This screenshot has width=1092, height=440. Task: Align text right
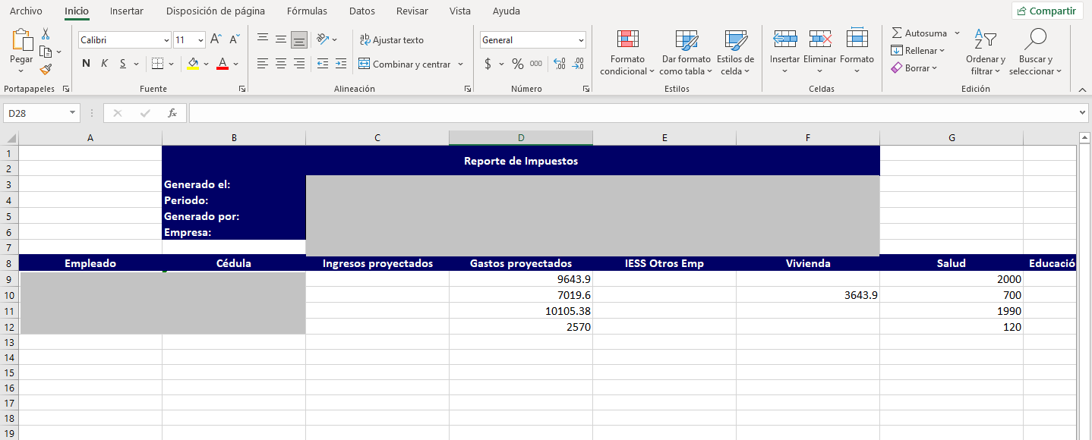pyautogui.click(x=299, y=64)
